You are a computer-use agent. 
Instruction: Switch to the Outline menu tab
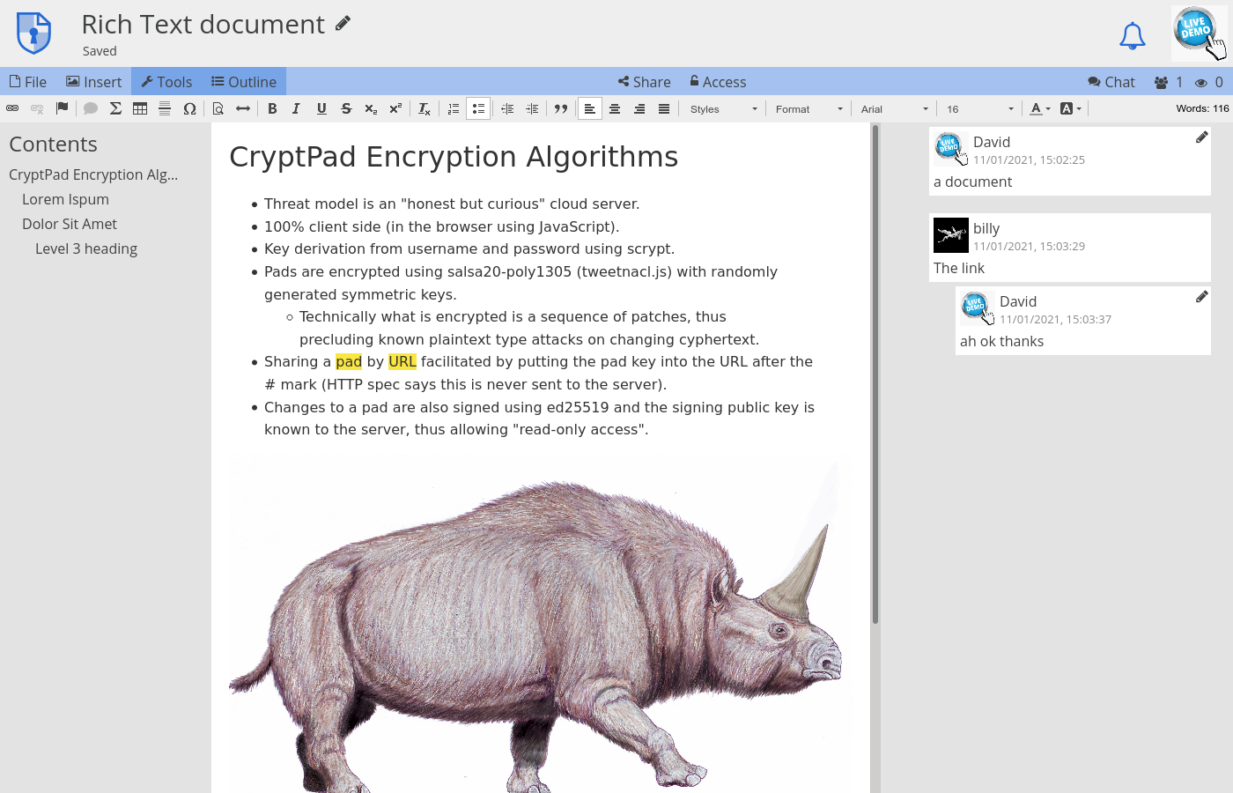tap(244, 81)
